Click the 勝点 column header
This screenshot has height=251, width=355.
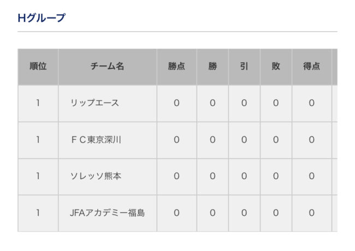point(176,66)
